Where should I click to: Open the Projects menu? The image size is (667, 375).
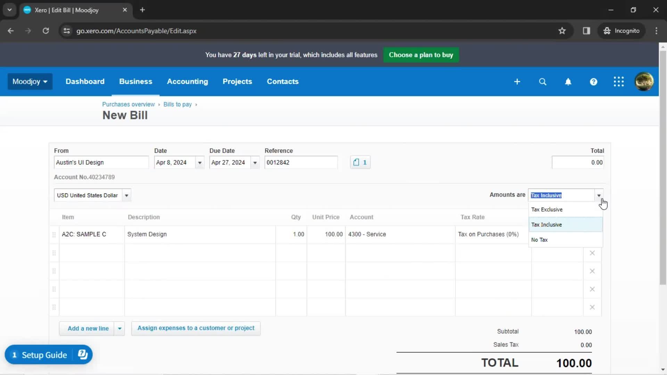pyautogui.click(x=237, y=82)
